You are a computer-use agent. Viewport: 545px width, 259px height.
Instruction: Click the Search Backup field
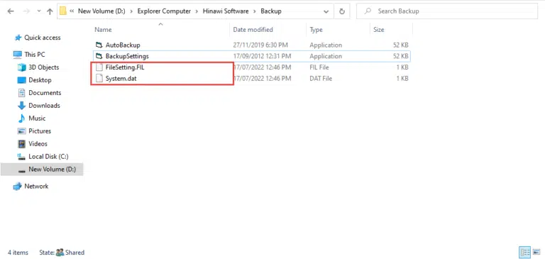point(447,11)
